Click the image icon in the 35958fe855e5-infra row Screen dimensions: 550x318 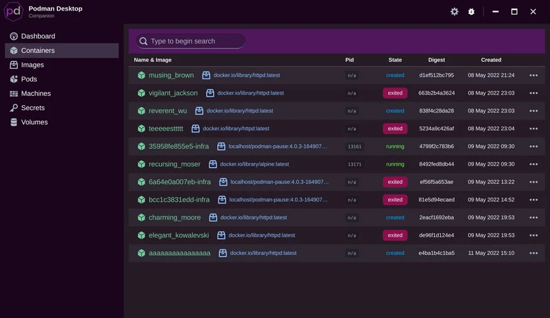221,146
